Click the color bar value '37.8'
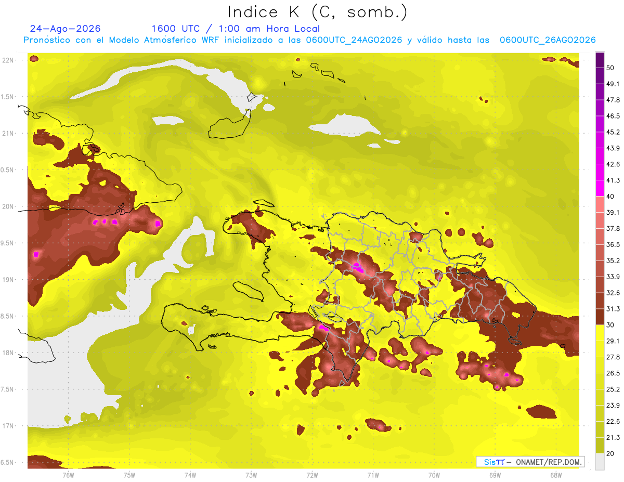This screenshot has width=624, height=482. [x=613, y=229]
